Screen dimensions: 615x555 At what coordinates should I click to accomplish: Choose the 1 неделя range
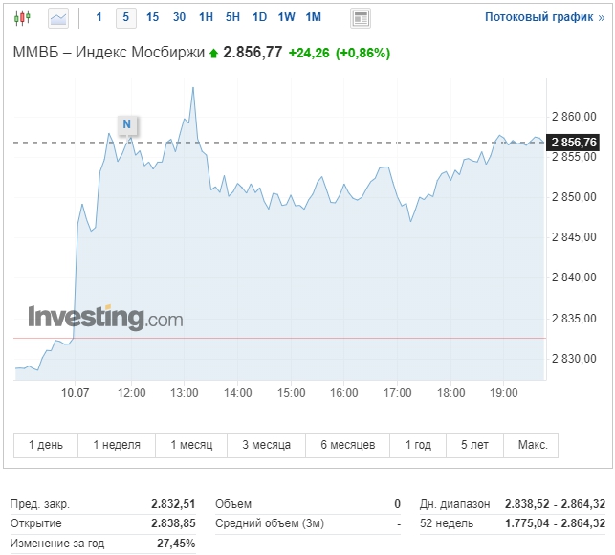[x=117, y=445]
